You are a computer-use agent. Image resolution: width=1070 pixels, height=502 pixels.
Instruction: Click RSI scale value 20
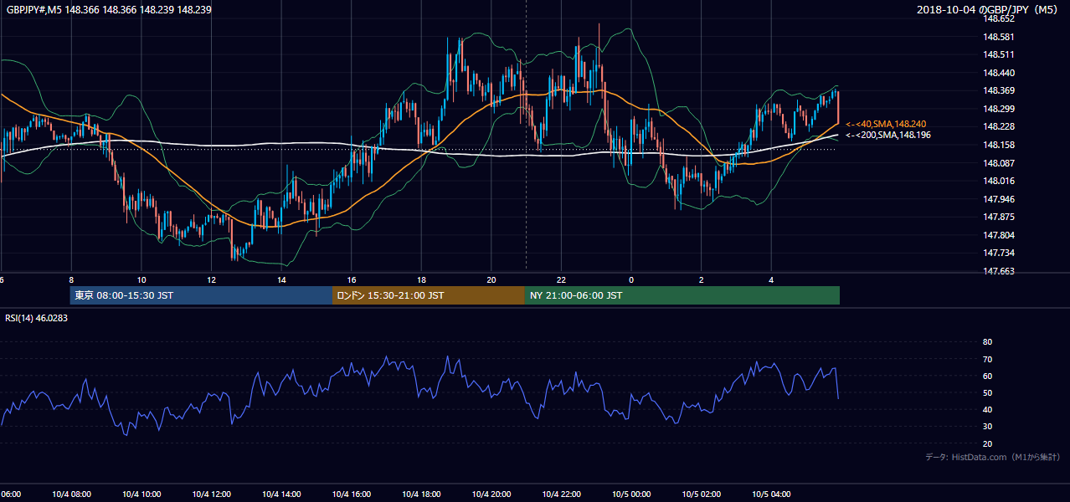coord(987,443)
